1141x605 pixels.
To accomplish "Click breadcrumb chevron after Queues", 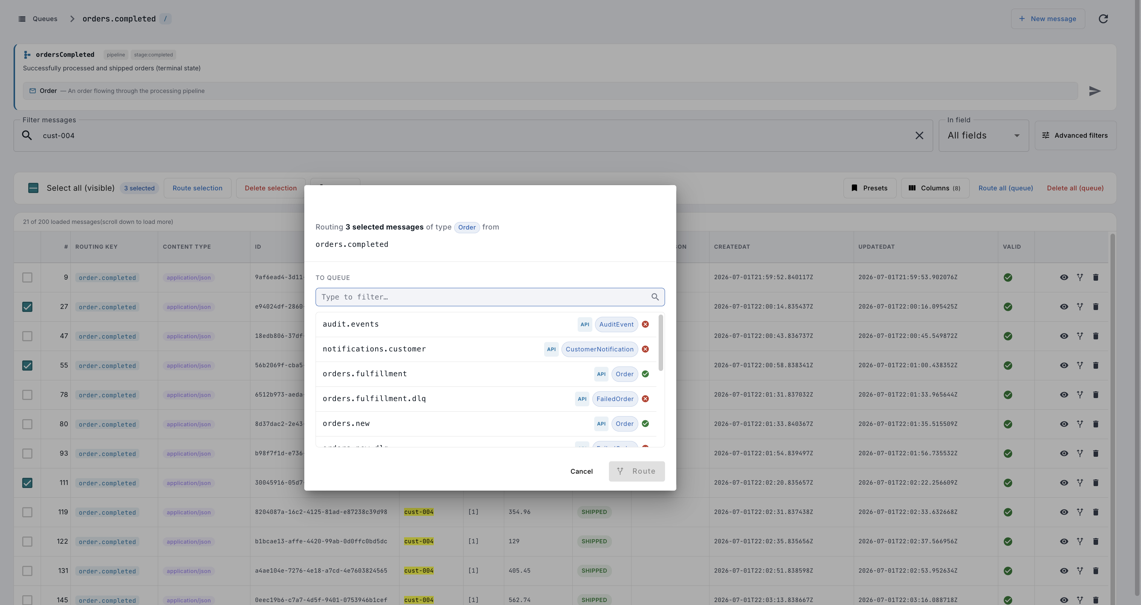I will [72, 18].
